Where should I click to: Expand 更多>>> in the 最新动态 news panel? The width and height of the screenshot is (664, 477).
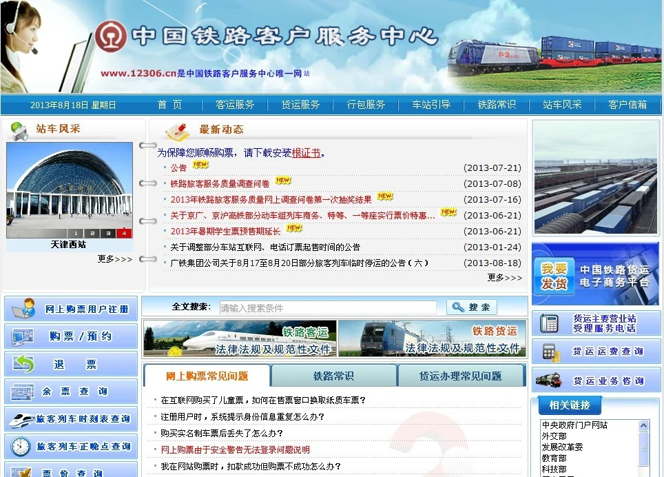(x=504, y=278)
